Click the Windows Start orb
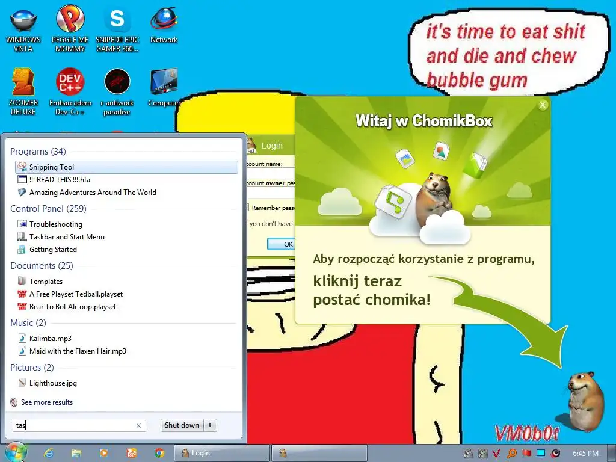Screen dimensions: 616x462 tap(16, 453)
